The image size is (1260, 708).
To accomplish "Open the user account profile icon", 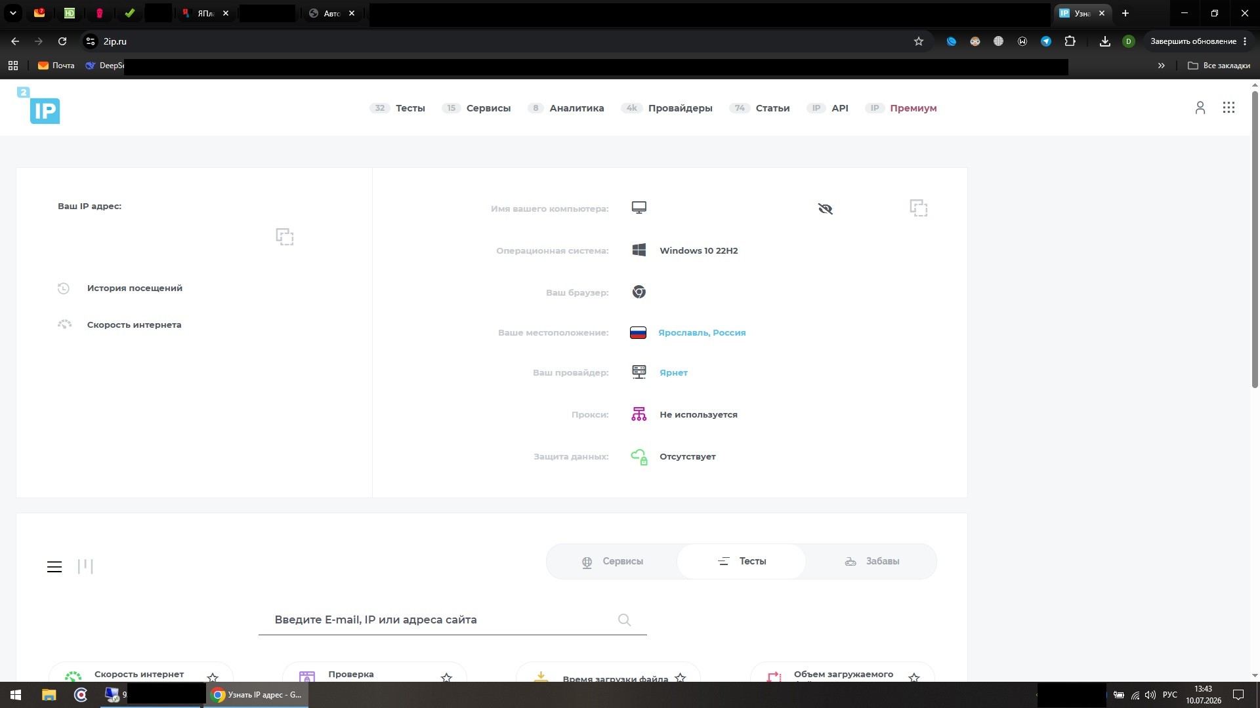I will [1200, 108].
